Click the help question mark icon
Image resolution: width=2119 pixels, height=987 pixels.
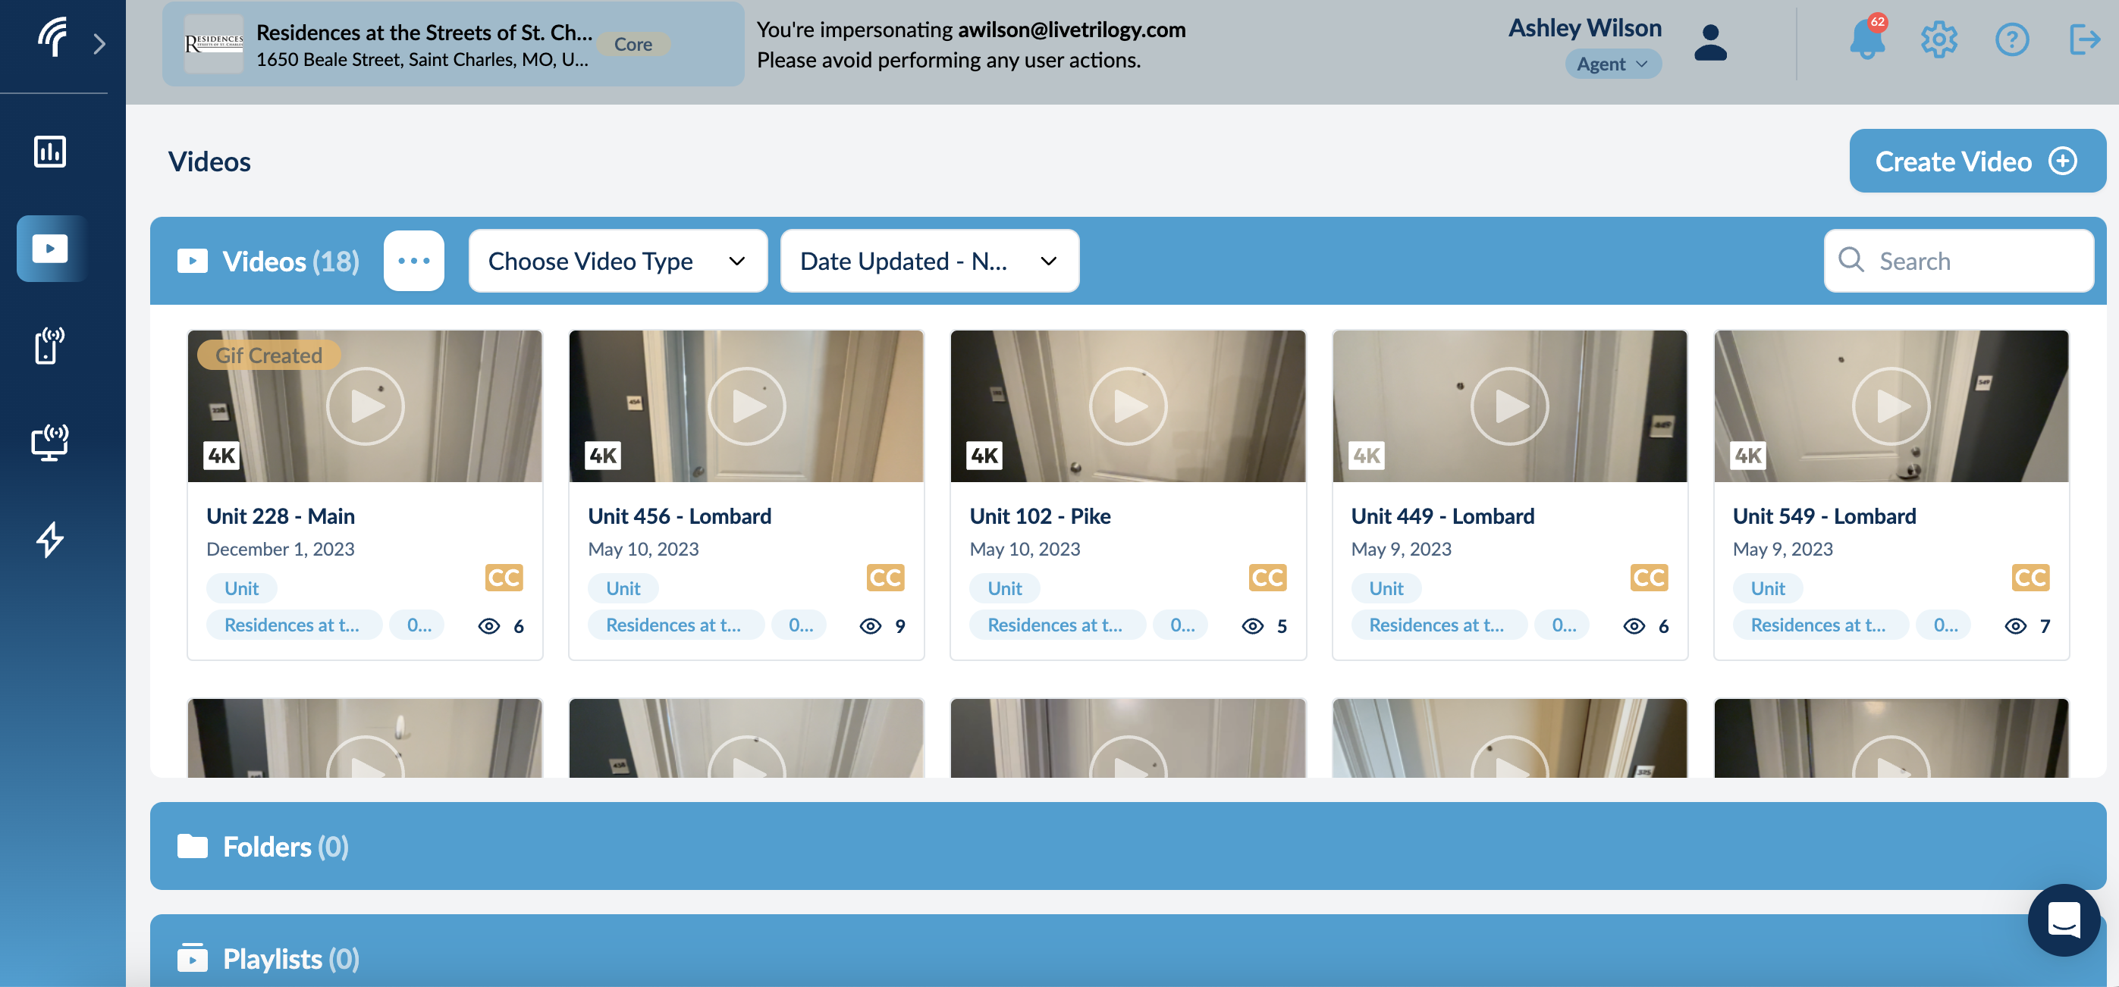(x=2012, y=39)
